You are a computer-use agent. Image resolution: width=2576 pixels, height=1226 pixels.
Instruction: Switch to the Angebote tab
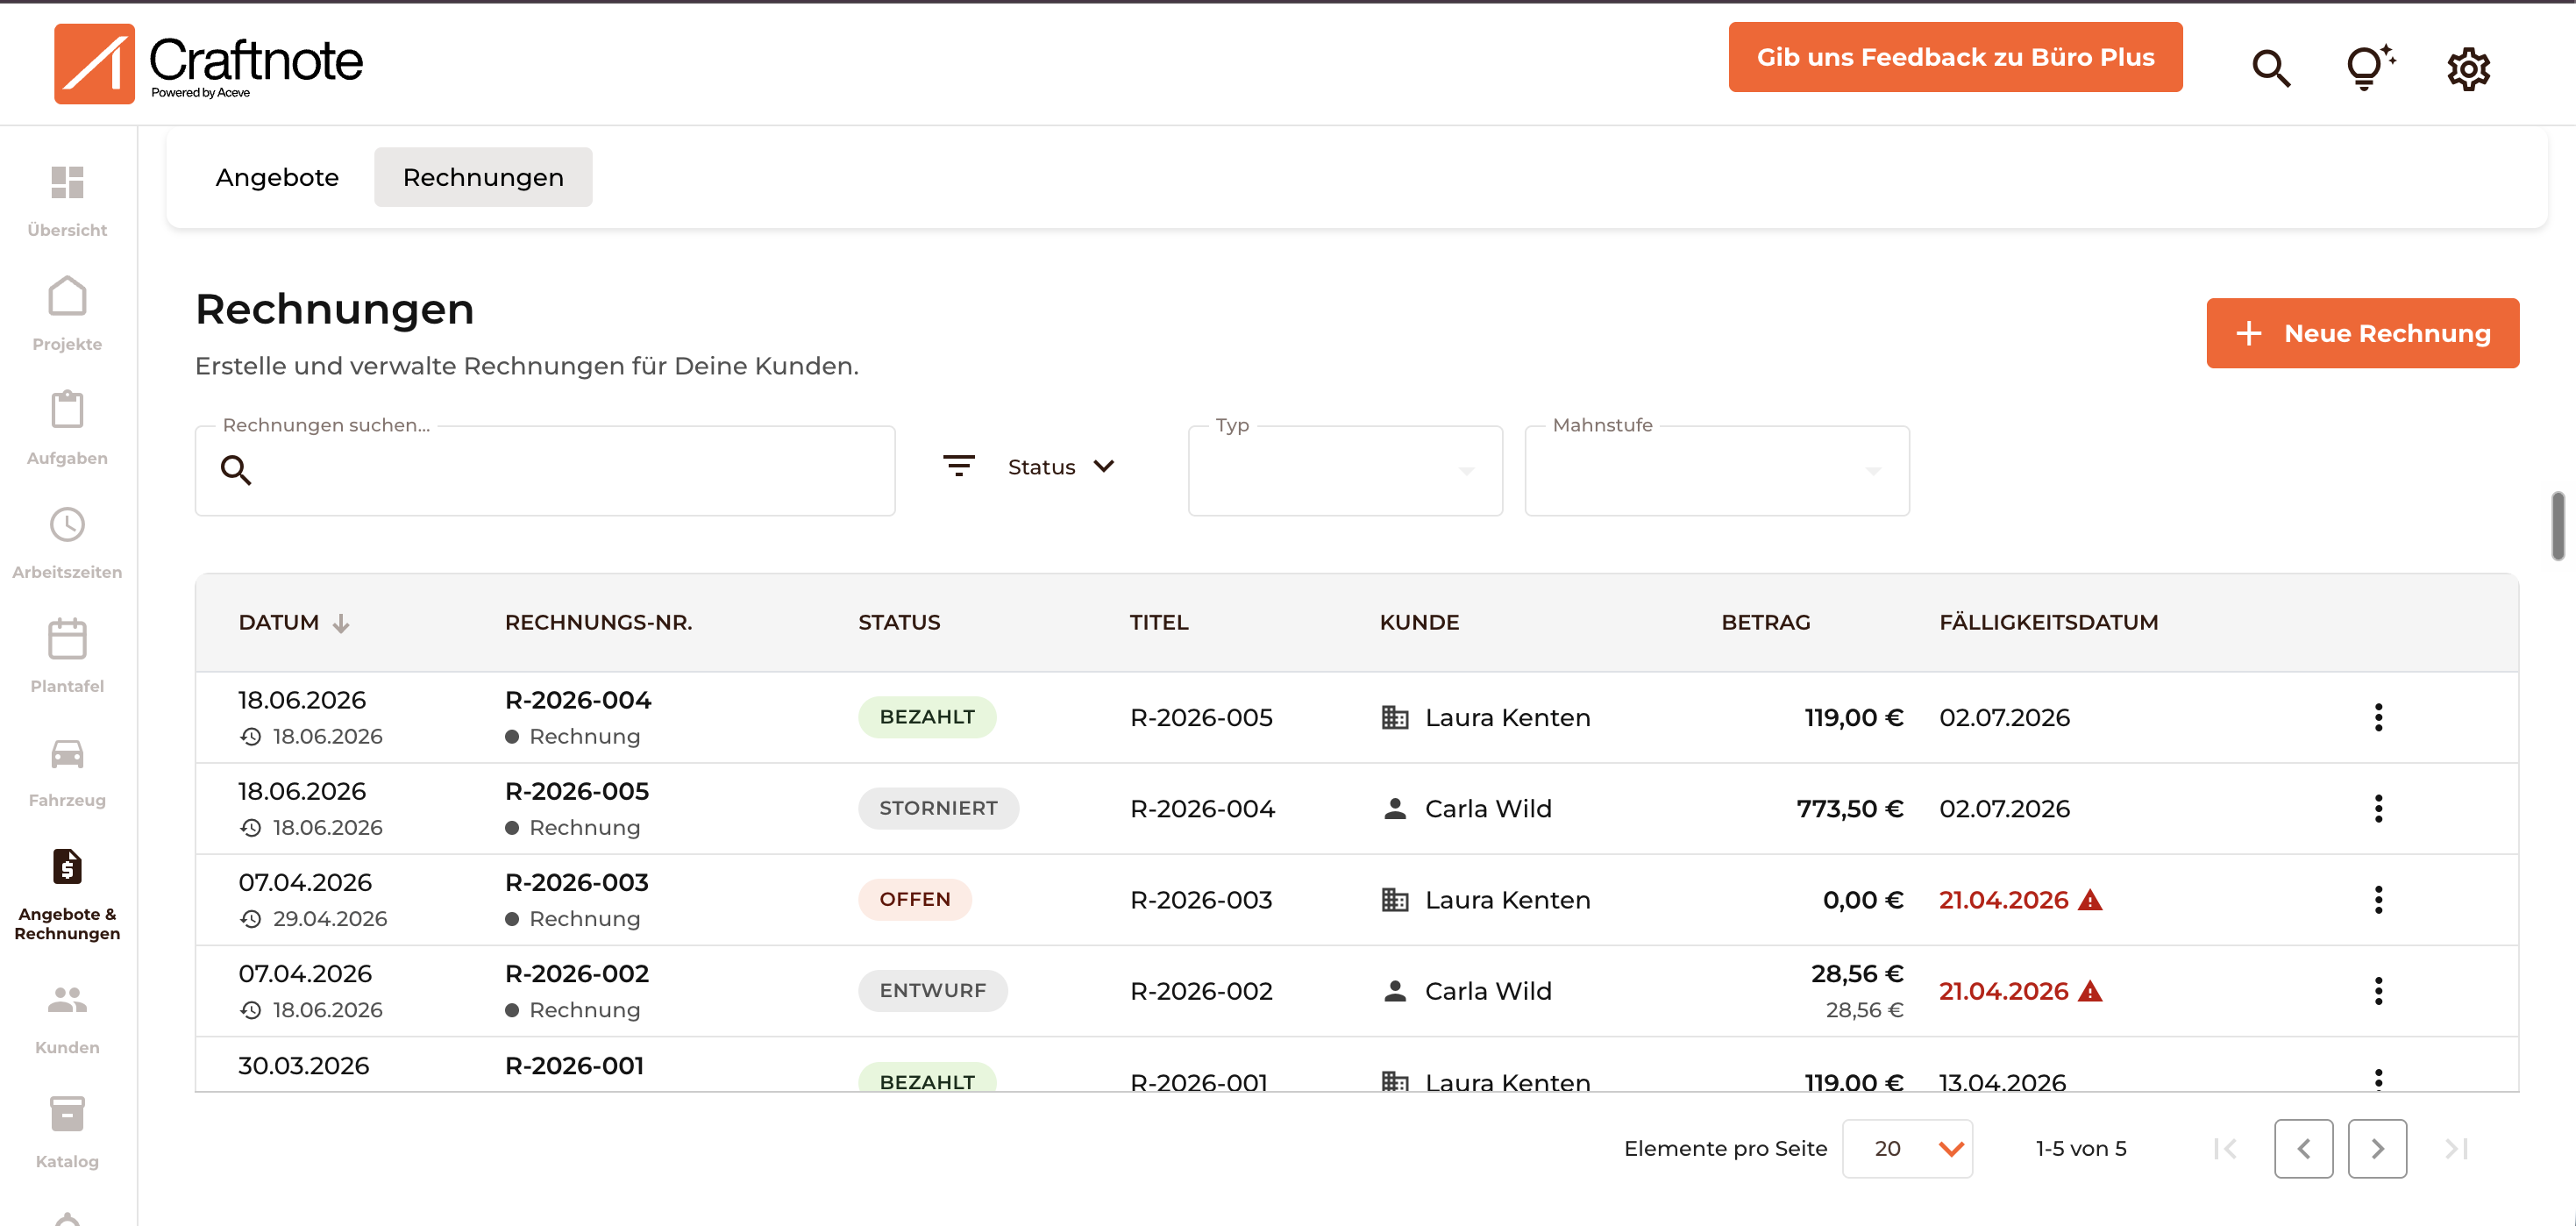coord(277,177)
